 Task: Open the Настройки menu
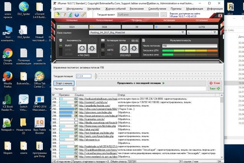point(94,9)
